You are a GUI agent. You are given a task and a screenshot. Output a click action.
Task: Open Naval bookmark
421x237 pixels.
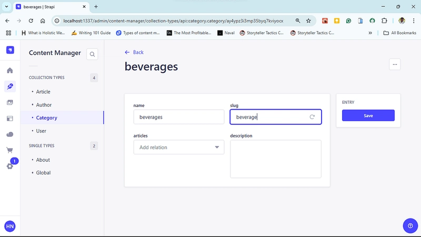click(226, 33)
